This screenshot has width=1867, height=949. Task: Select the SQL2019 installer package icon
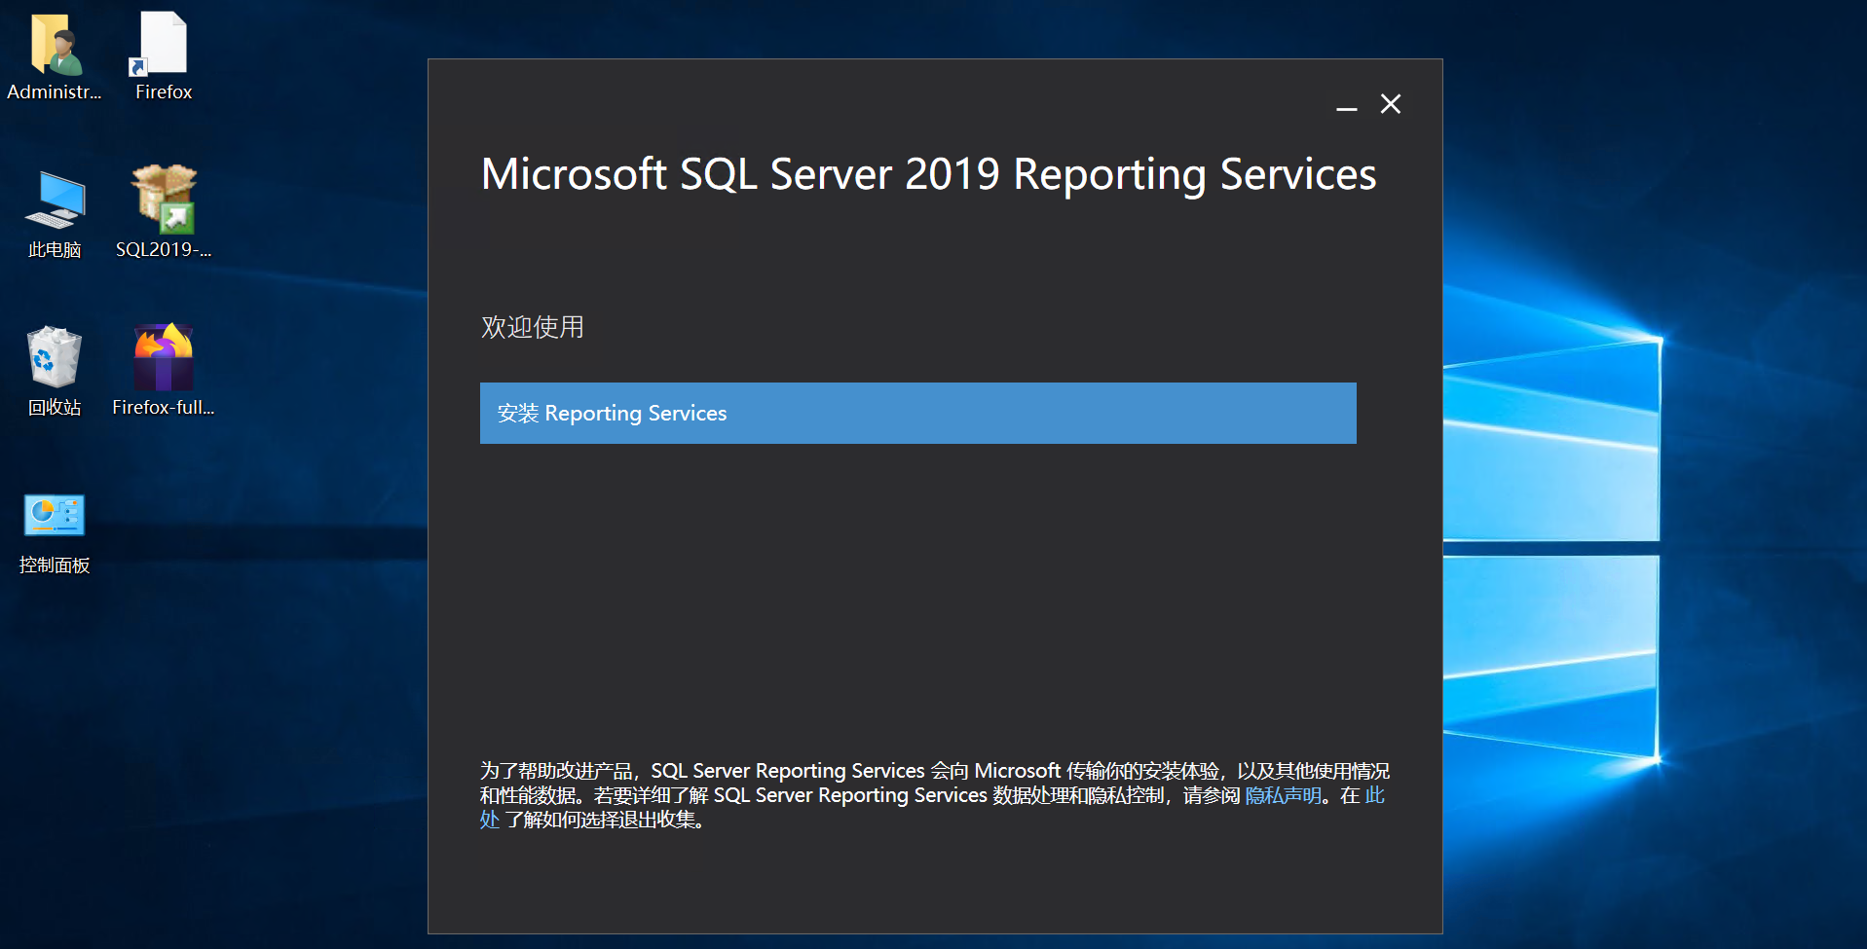164,200
